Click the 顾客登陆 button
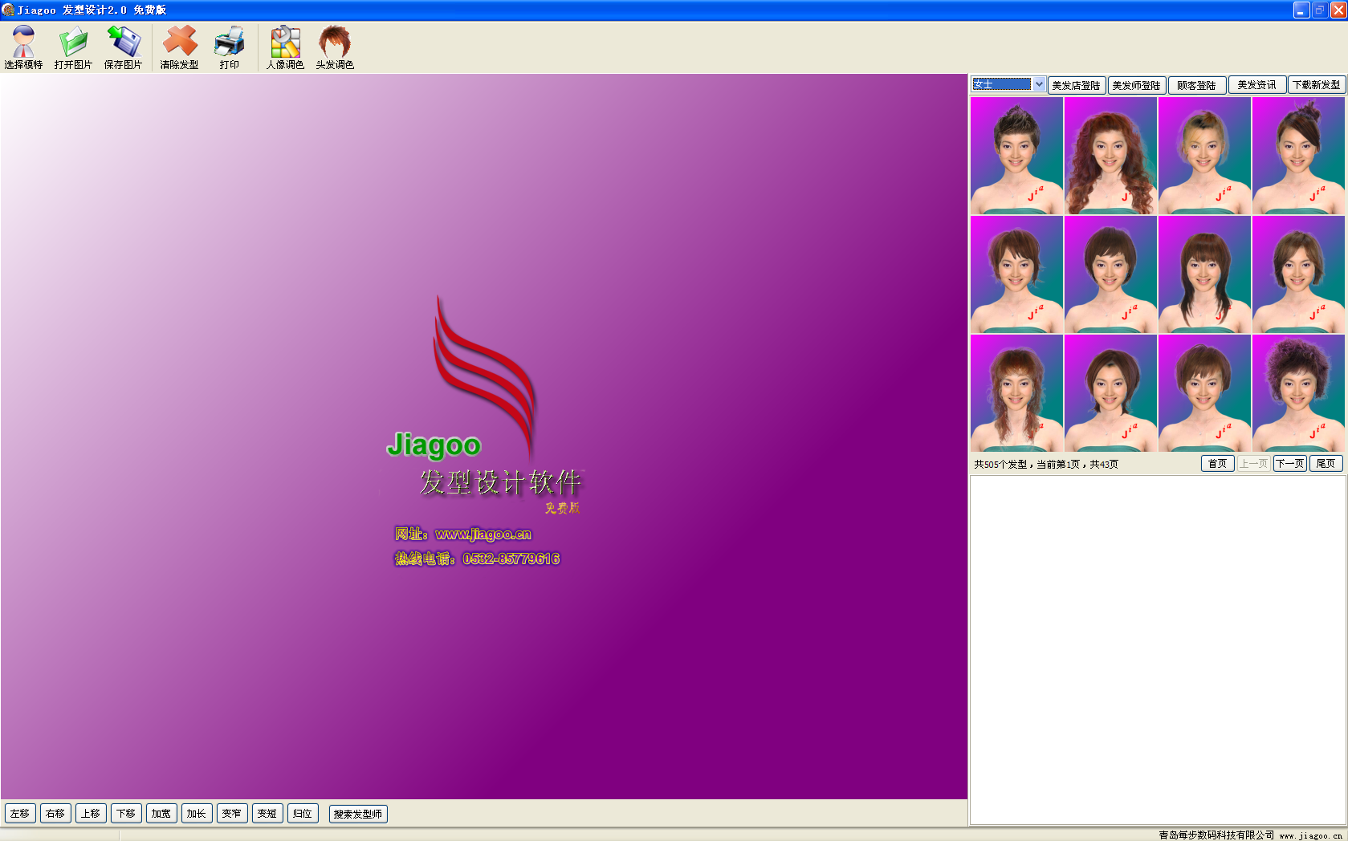The width and height of the screenshot is (1348, 841). 1197,85
